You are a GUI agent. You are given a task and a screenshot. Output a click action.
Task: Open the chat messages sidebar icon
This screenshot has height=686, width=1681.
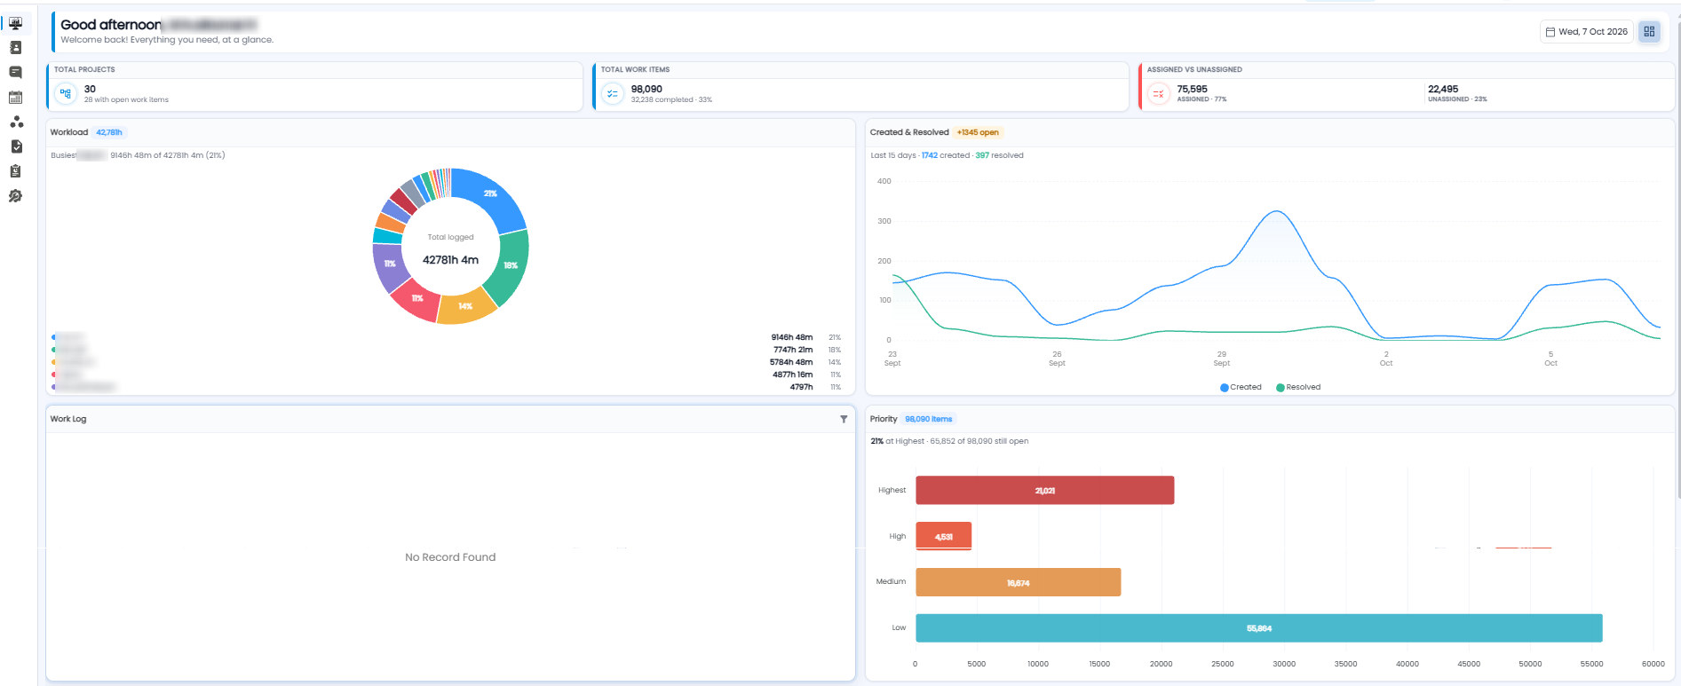tap(15, 73)
